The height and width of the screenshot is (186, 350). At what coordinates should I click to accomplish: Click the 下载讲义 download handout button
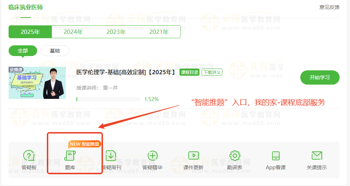pos(212,72)
